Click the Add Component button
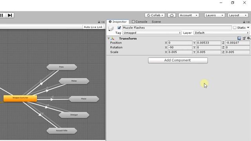The width and height of the screenshot is (251, 141). click(x=178, y=60)
